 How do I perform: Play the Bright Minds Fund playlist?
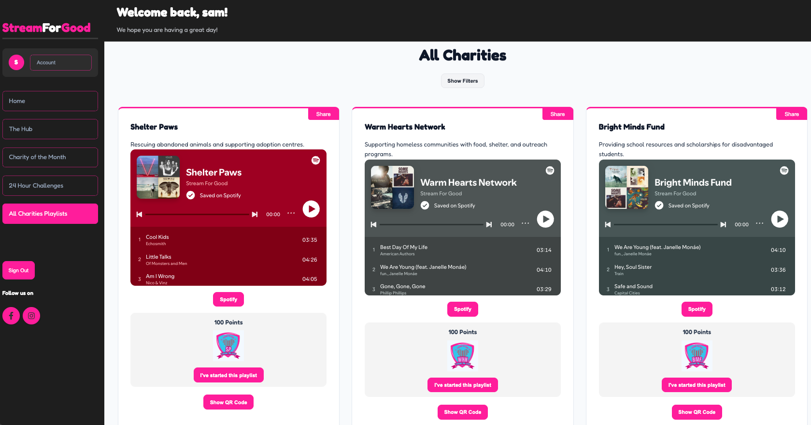coord(780,219)
